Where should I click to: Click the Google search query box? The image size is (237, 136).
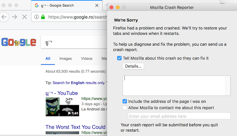[74, 42]
